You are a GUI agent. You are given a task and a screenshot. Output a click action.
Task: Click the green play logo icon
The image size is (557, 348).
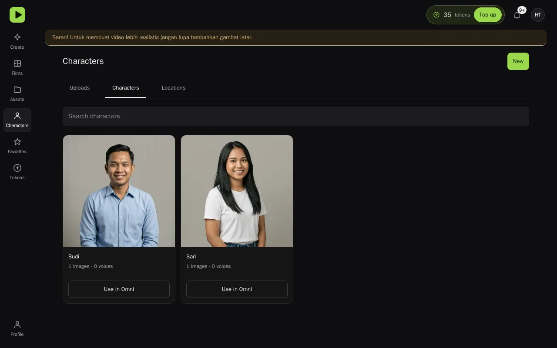tap(17, 15)
